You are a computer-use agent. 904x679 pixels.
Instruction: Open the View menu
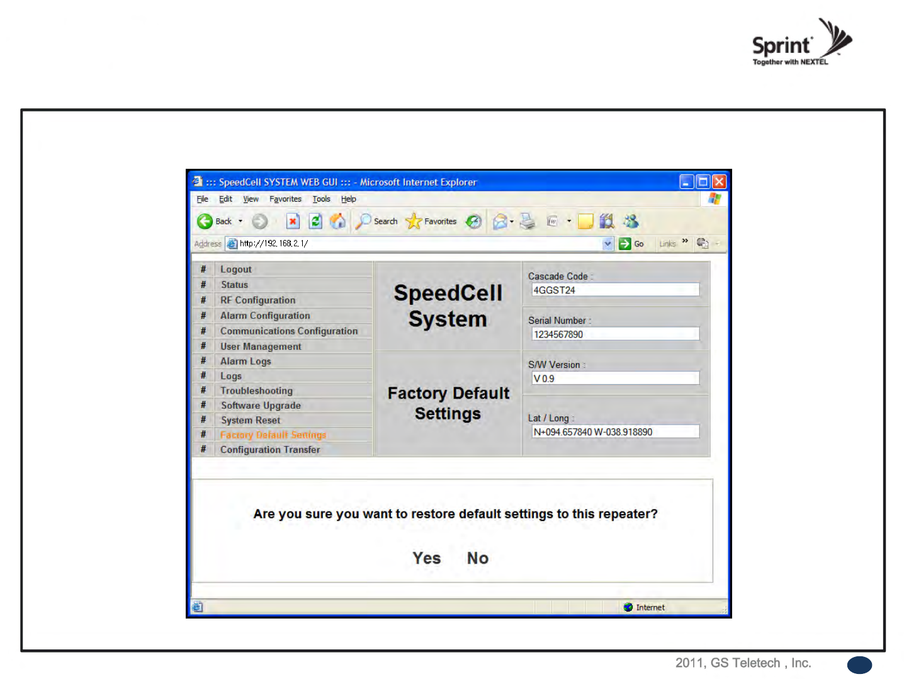tap(251, 199)
